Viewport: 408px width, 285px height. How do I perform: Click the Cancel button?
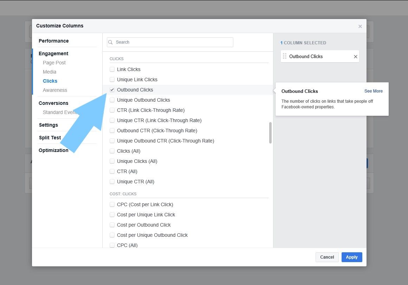(x=327, y=257)
